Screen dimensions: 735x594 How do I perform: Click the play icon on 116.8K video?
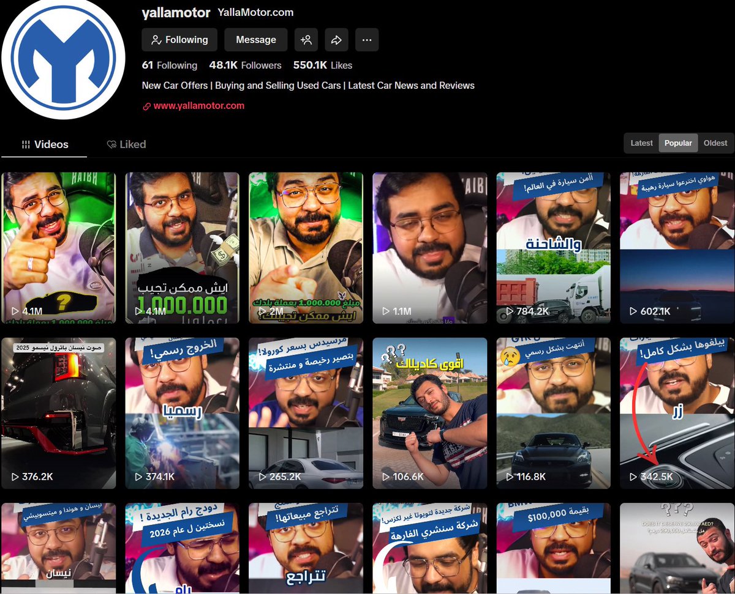point(510,477)
